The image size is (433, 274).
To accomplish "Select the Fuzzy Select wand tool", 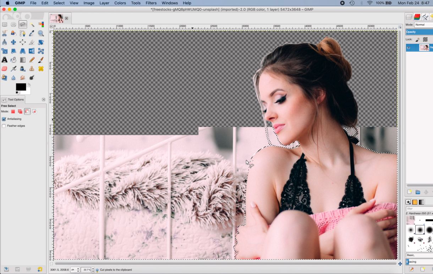I will point(33,24).
